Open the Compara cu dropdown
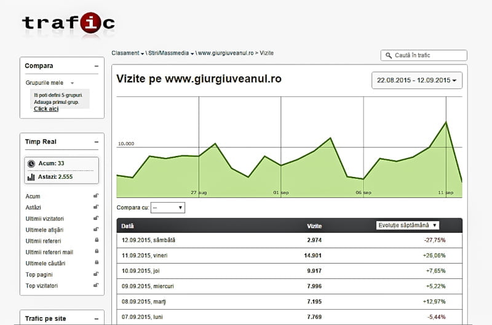Image resolution: width=492 pixels, height=325 pixels. pos(167,208)
